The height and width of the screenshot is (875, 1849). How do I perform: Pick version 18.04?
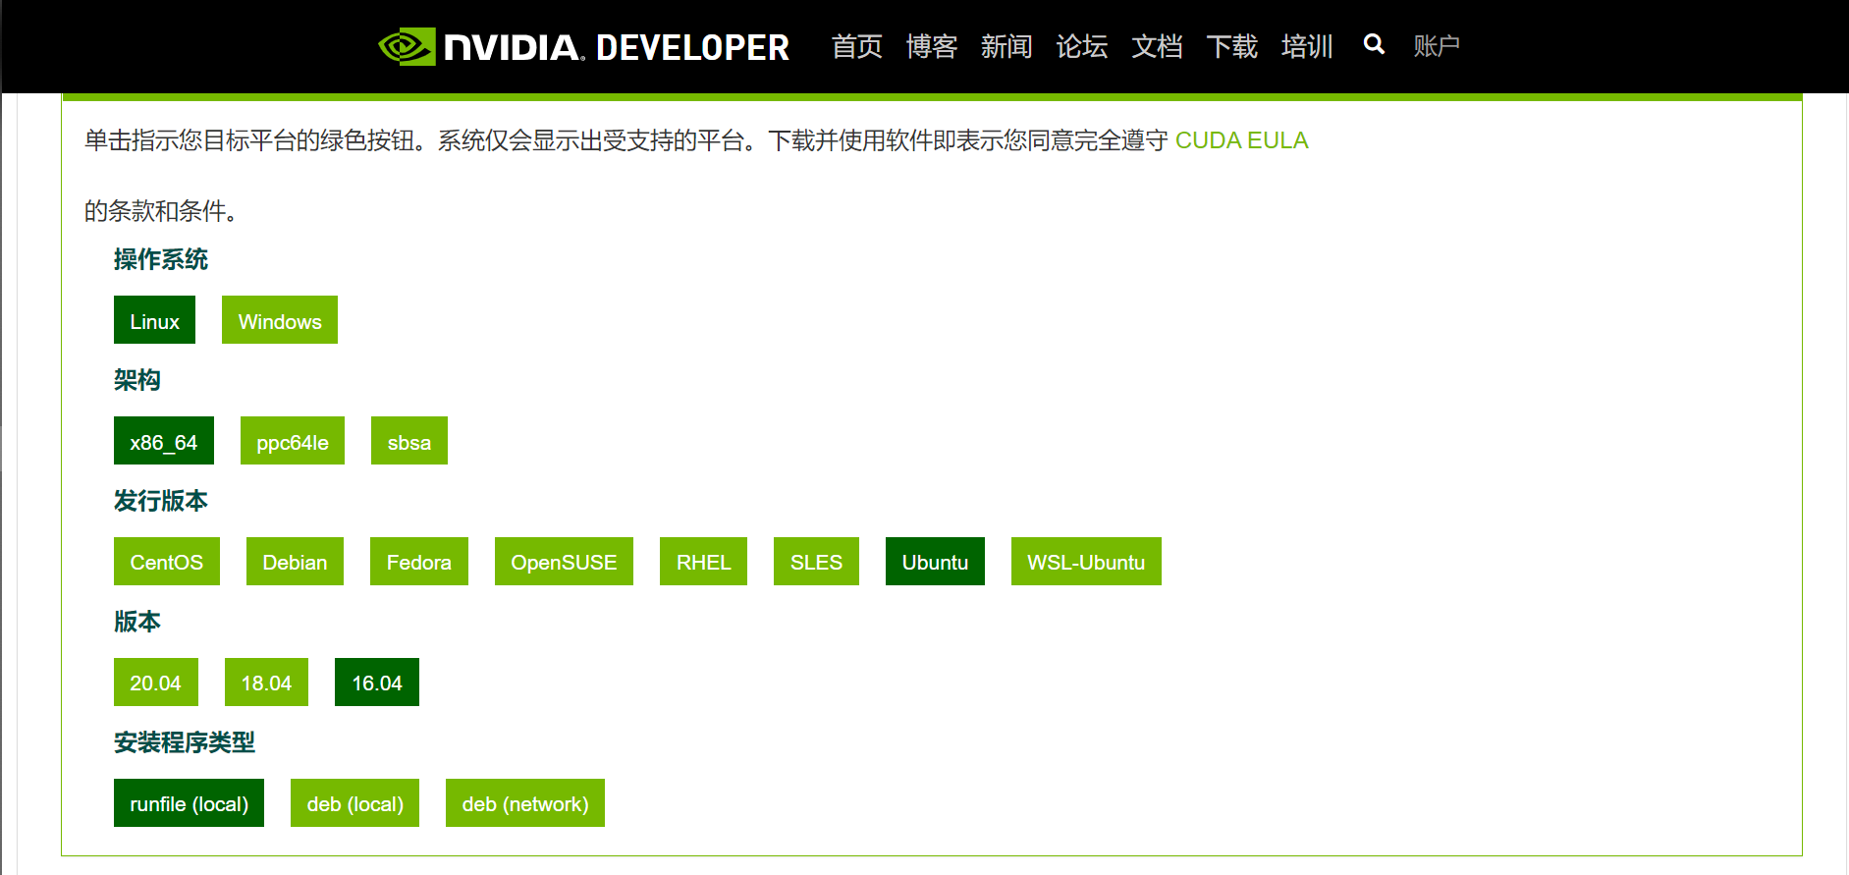tap(266, 683)
